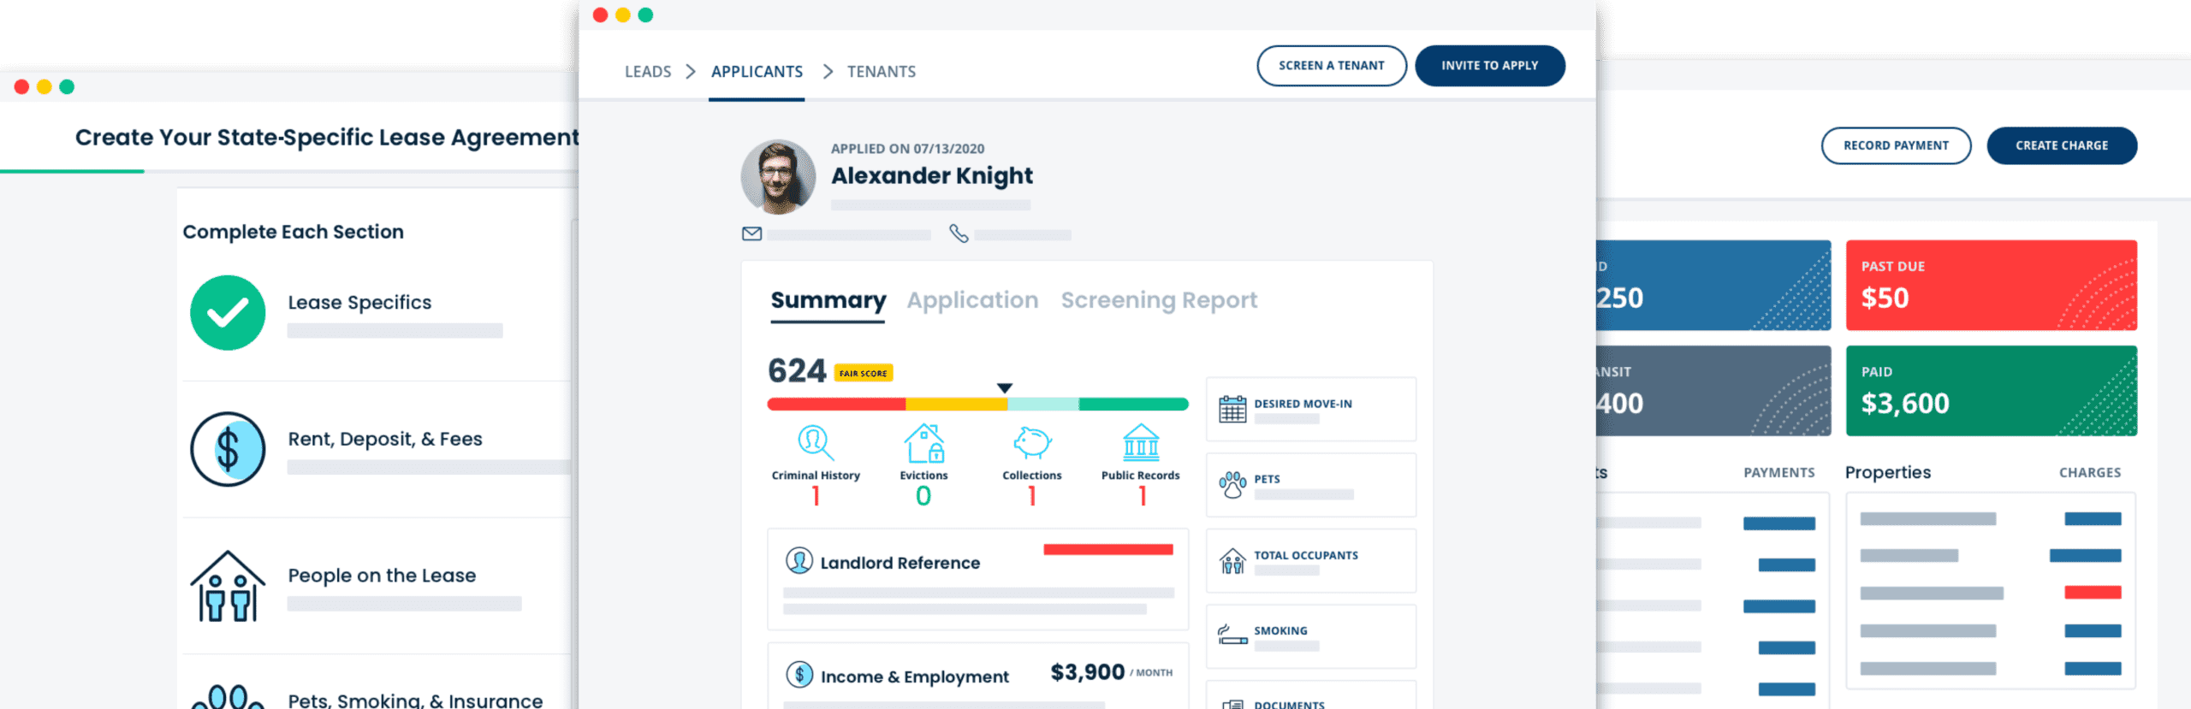The width and height of the screenshot is (2191, 709).
Task: Click the Desired Move-In calendar icon
Action: click(1232, 409)
